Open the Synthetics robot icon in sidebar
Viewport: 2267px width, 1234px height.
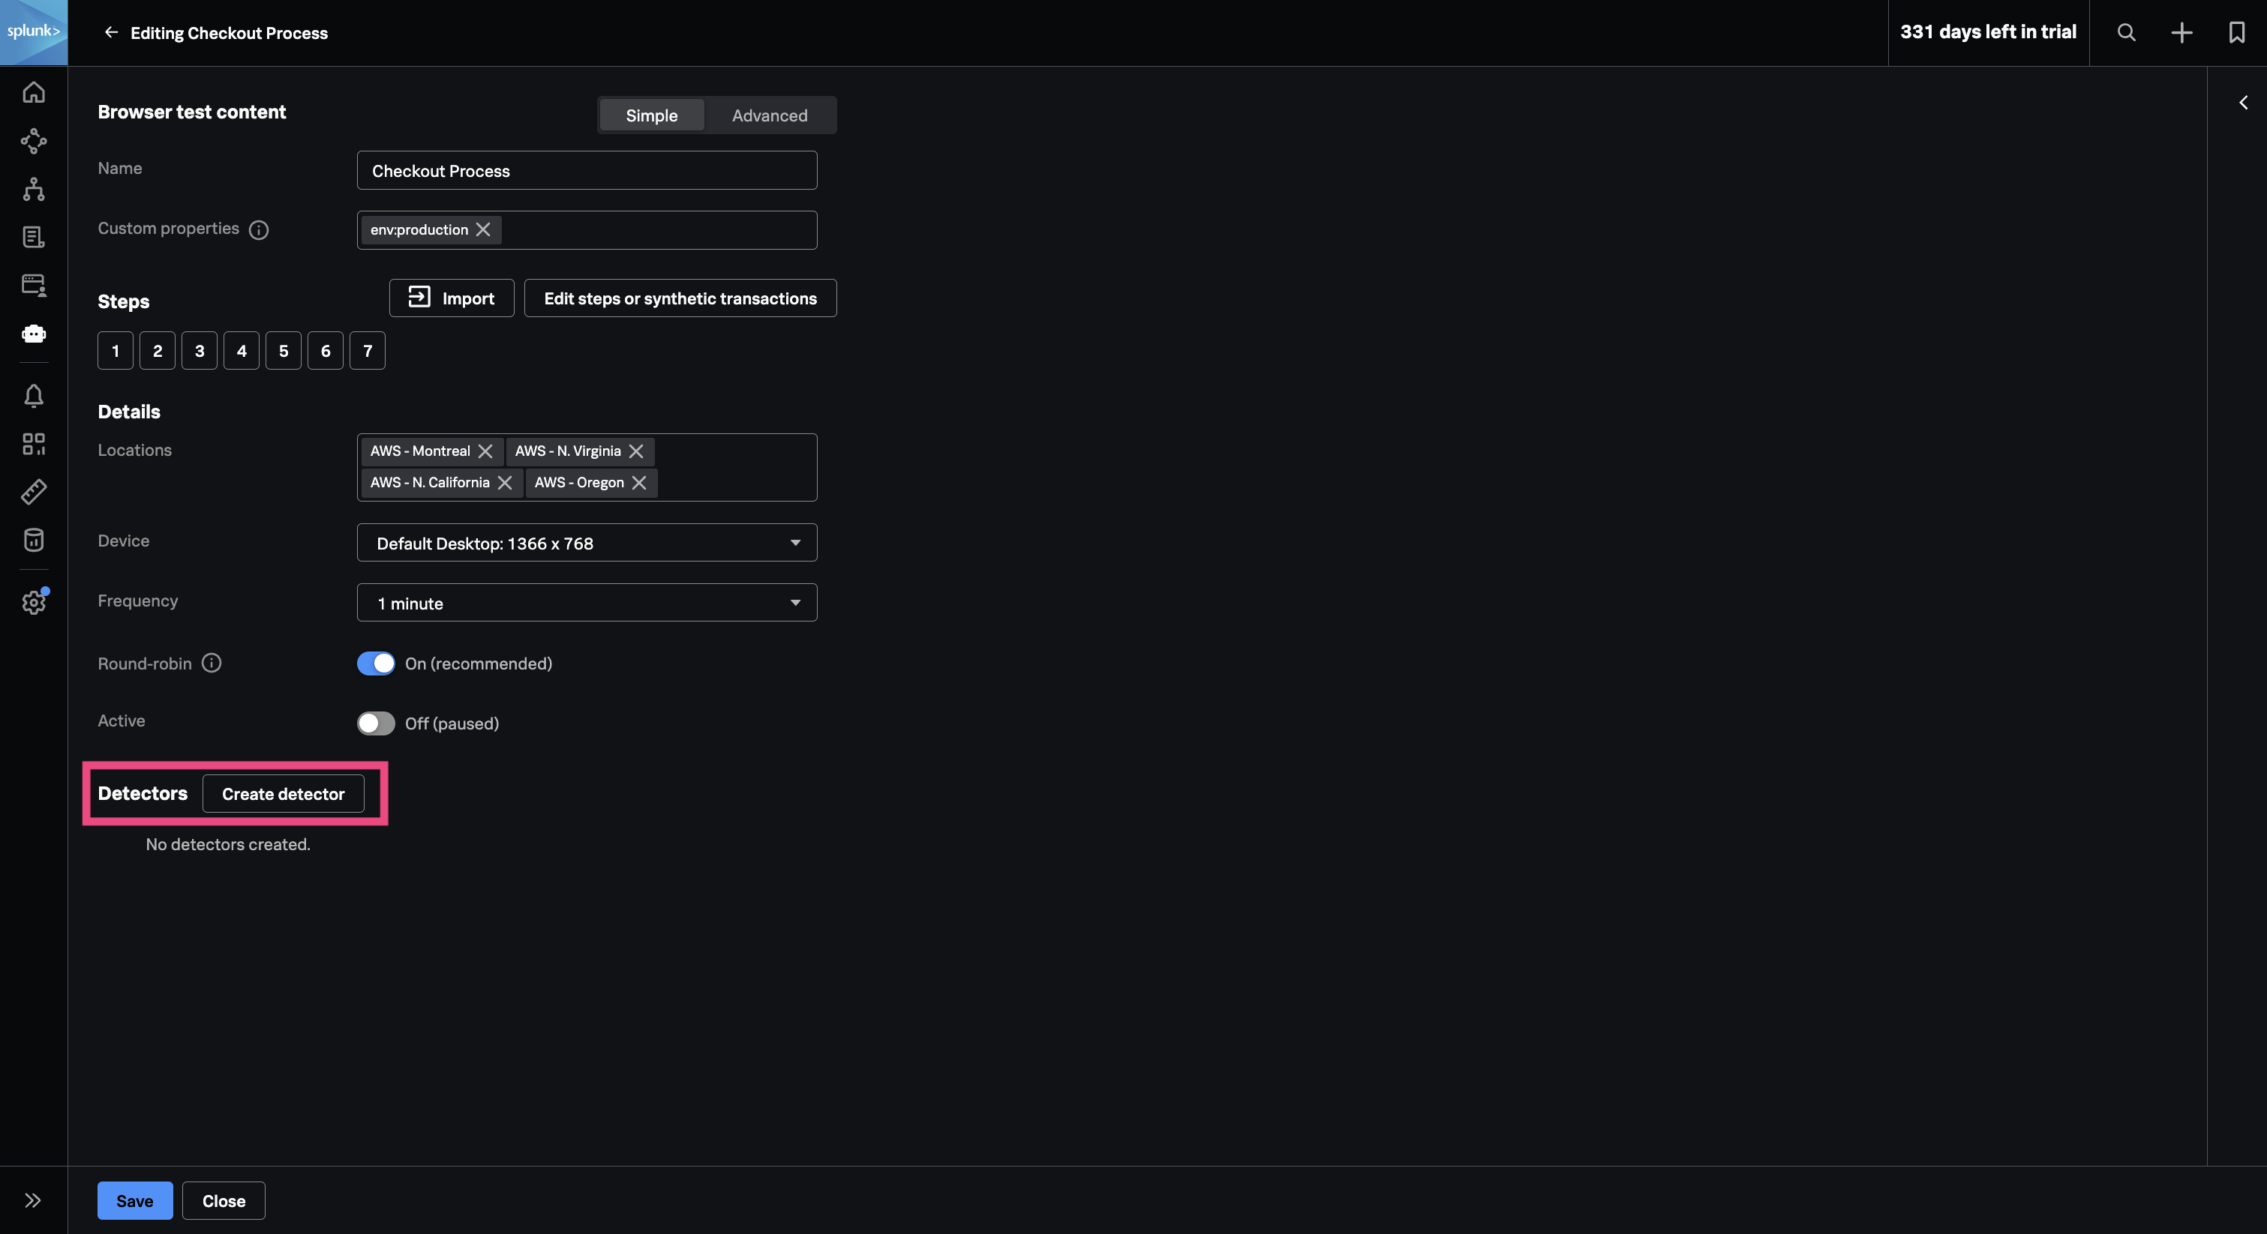[x=34, y=334]
